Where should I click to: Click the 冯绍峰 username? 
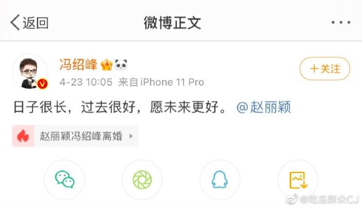(x=79, y=65)
